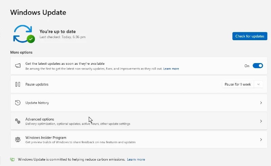Screen dimensions: 271x166
Task: Click the Advanced options gears icon
Action: [x=18, y=121]
